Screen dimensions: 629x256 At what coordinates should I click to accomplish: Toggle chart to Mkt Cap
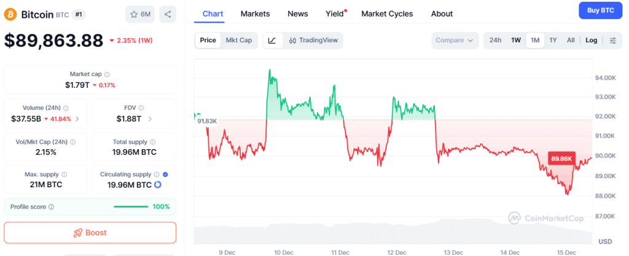pyautogui.click(x=239, y=41)
